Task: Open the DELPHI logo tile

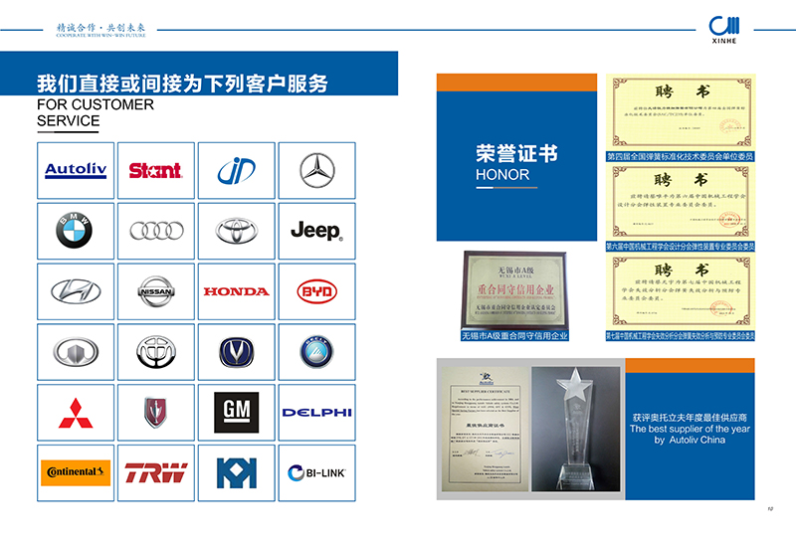Action: (316, 412)
